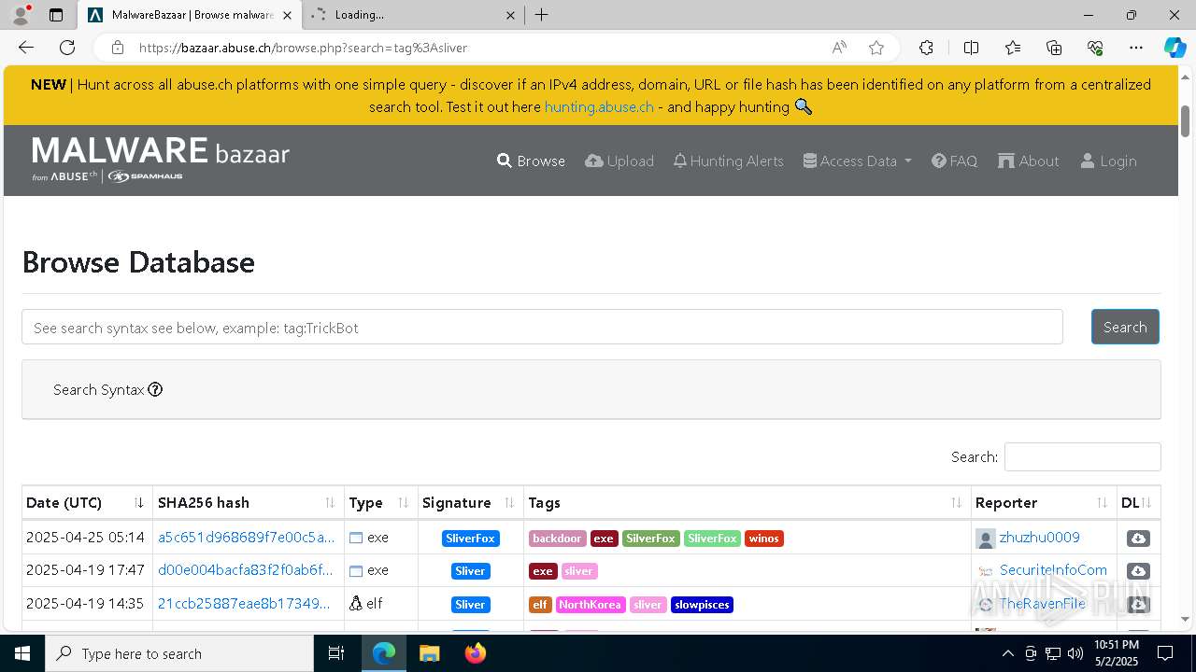This screenshot has width=1196, height=672.
Task: Open Task View on taskbar
Action: pyautogui.click(x=336, y=653)
